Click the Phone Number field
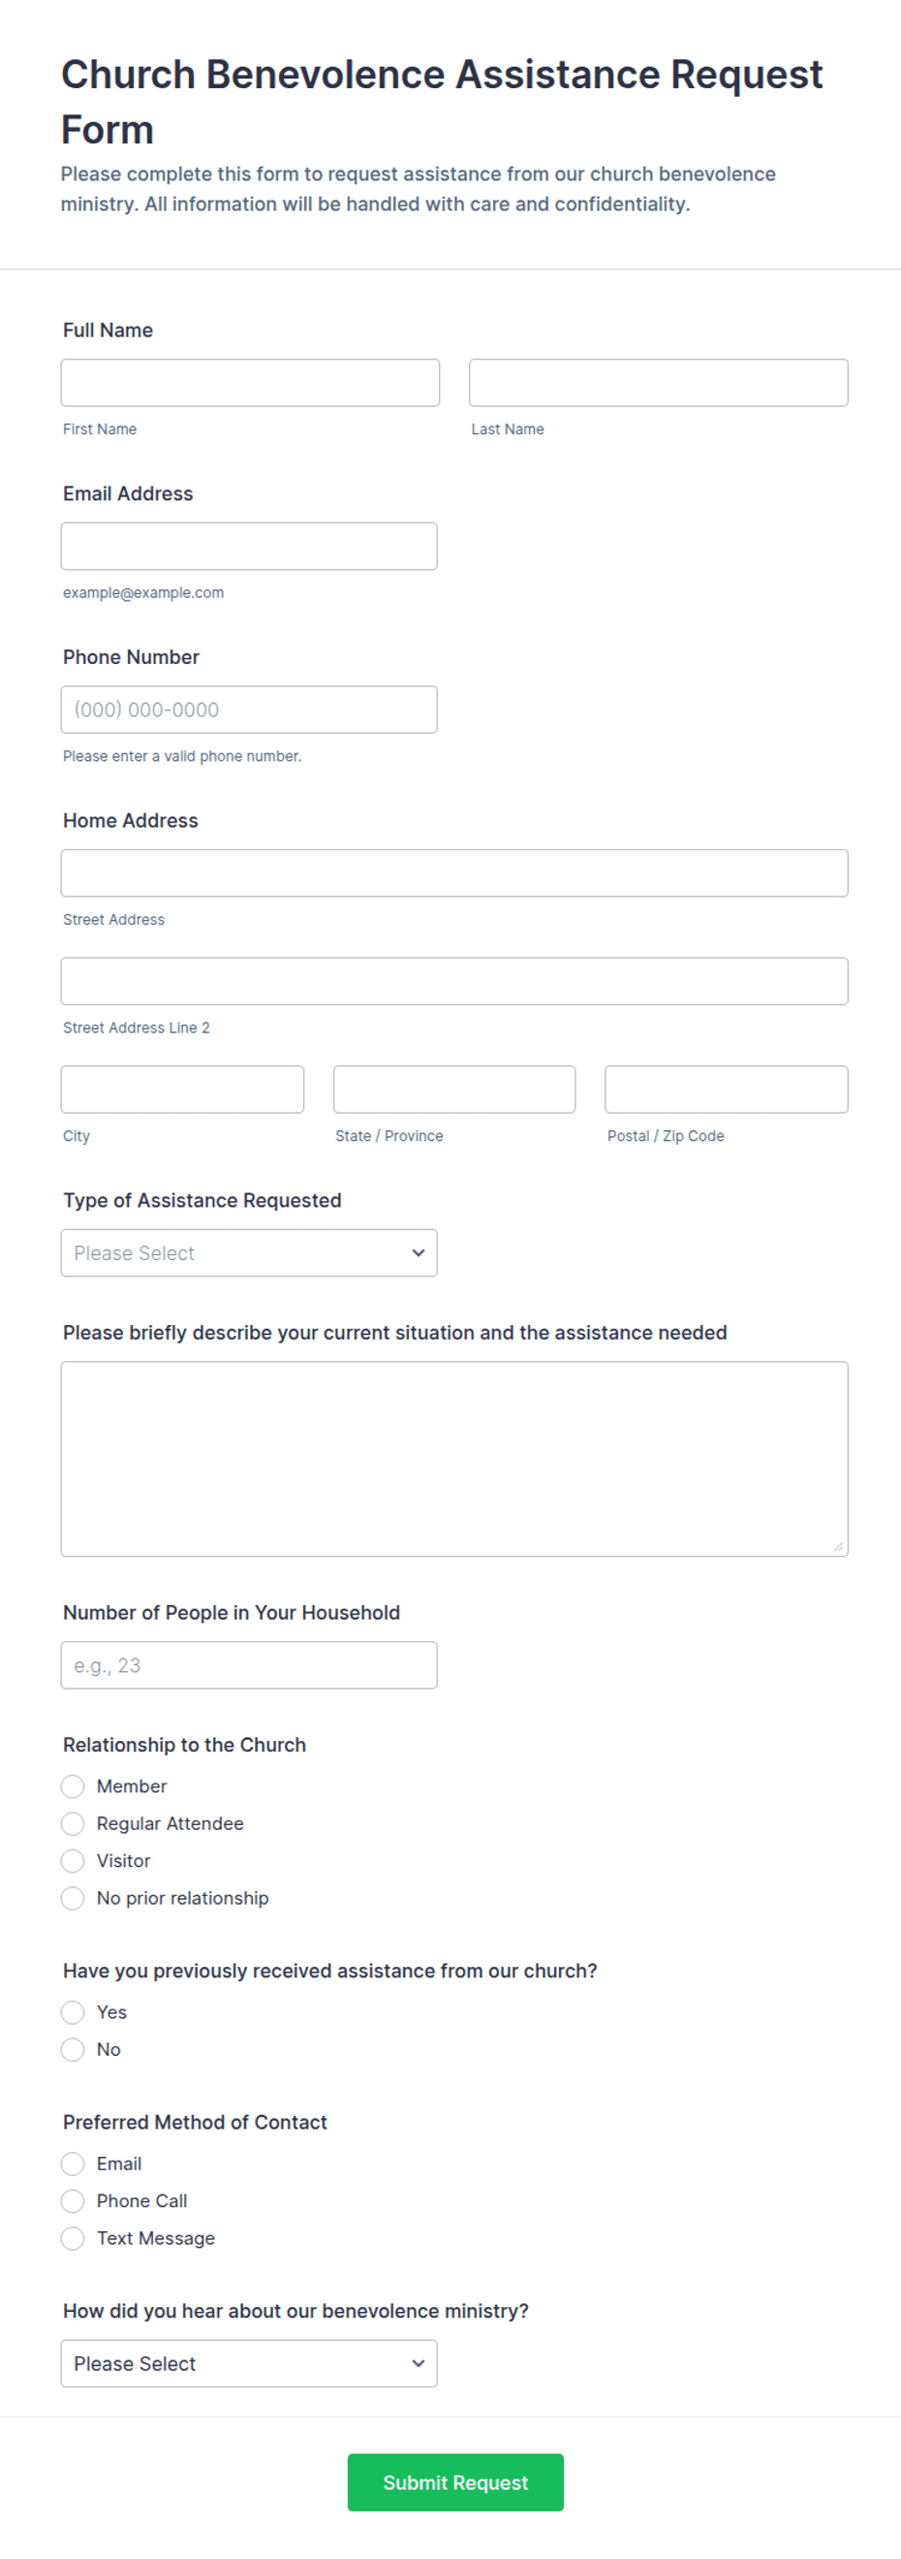Viewport: 901px width, 2559px height. [x=248, y=710]
